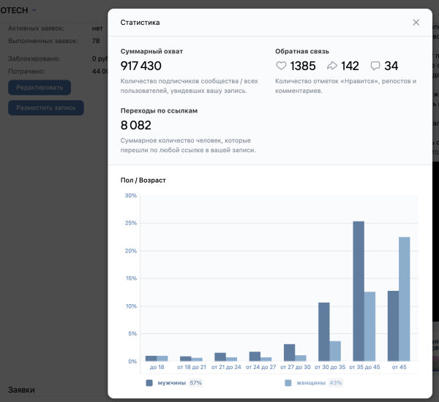The width and height of the screenshot is (439, 402).
Task: Toggle the женщины legend swatch
Action: coord(288,382)
